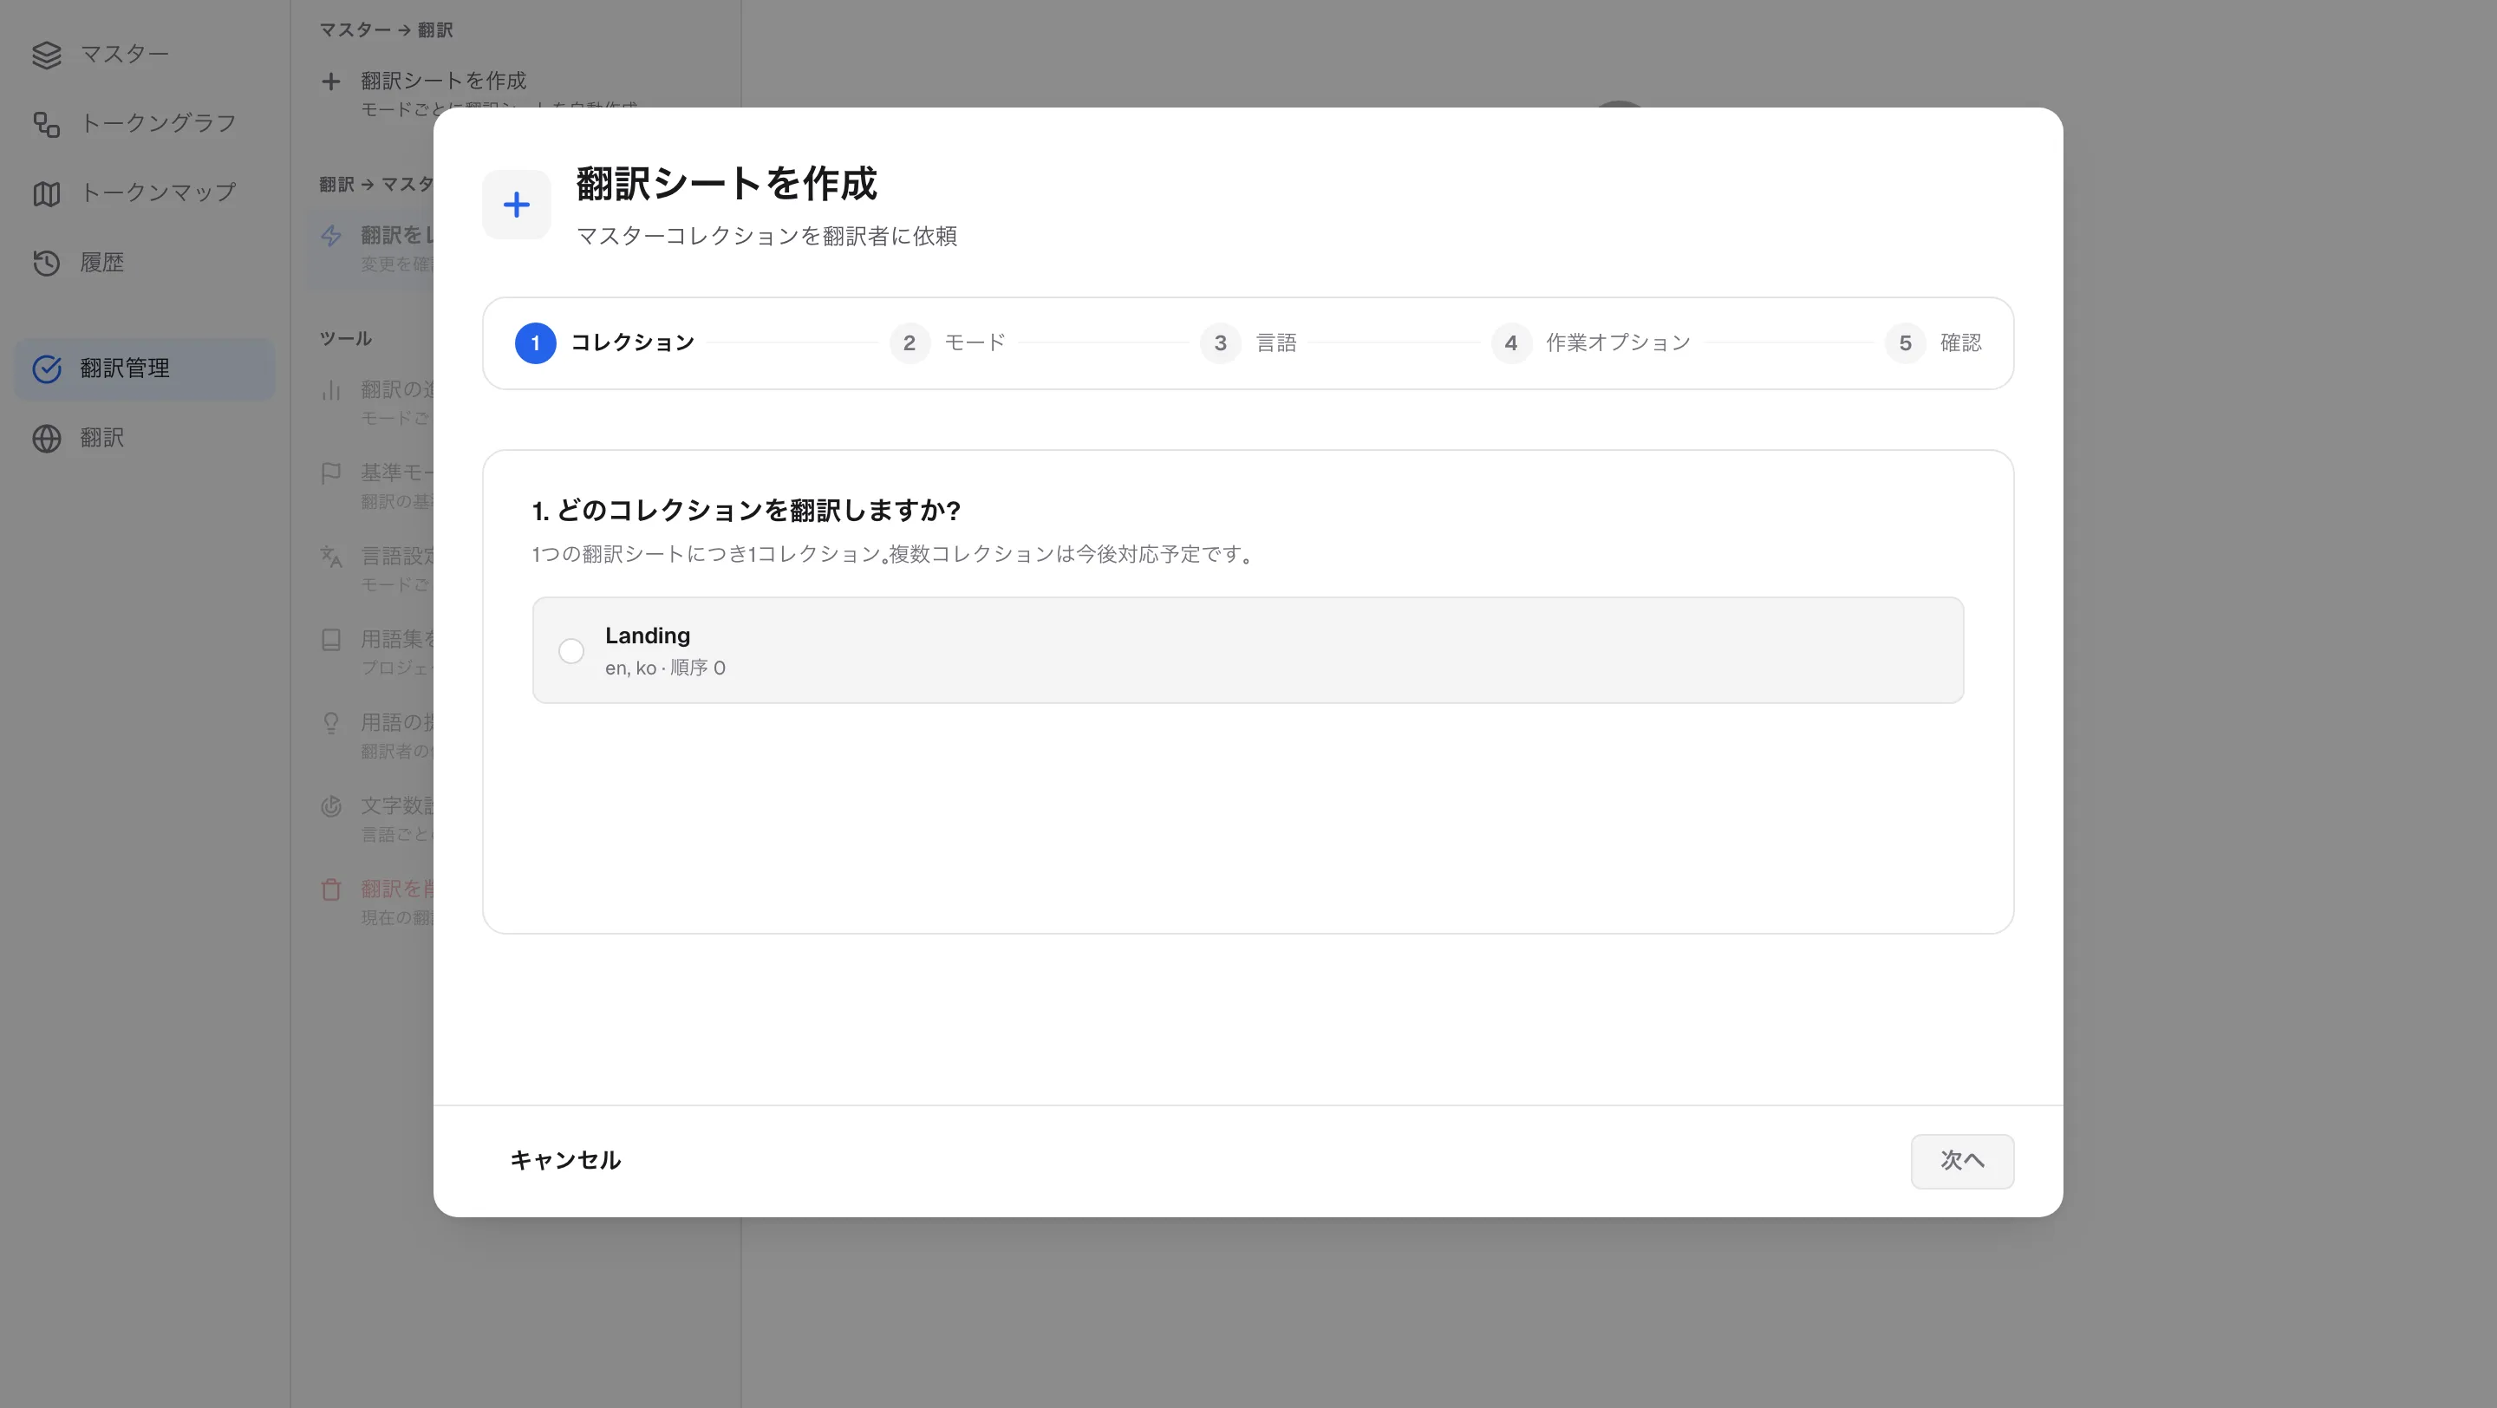Click the plus icon beside 翻訳シートを作成
Viewport: 2497px width, 1408px height.
[330, 81]
